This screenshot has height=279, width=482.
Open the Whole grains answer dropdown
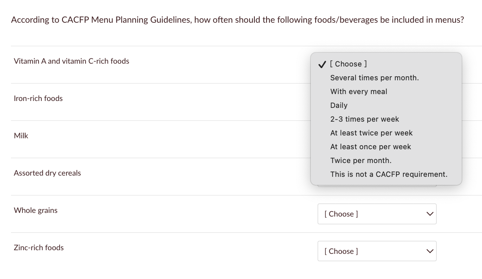click(x=377, y=214)
